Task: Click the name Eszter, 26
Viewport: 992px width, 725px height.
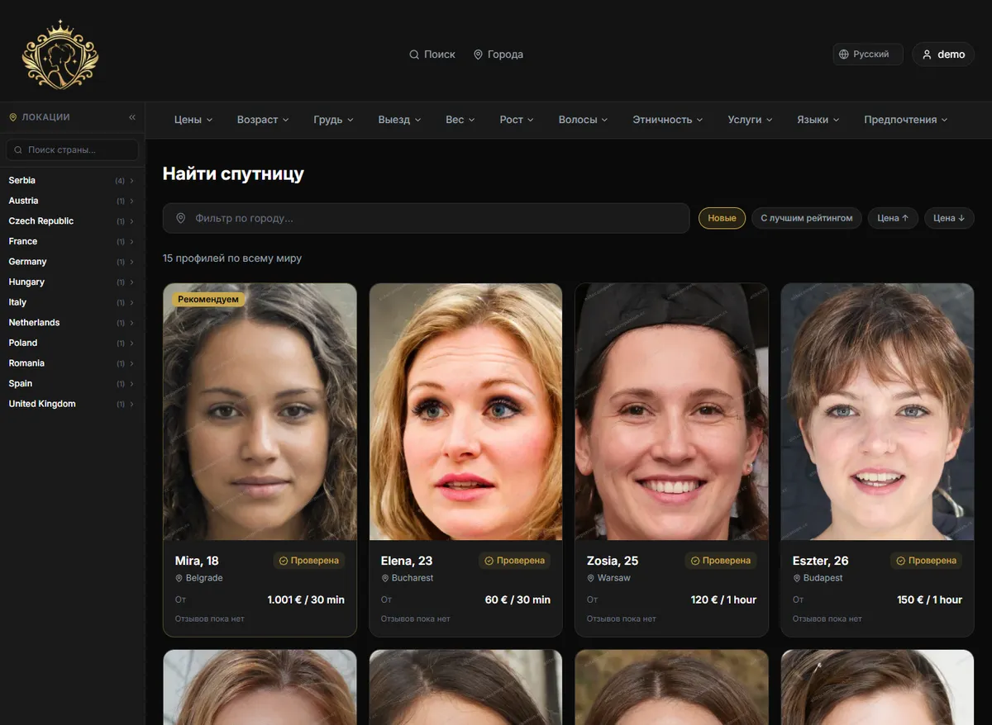Action: [x=821, y=561]
